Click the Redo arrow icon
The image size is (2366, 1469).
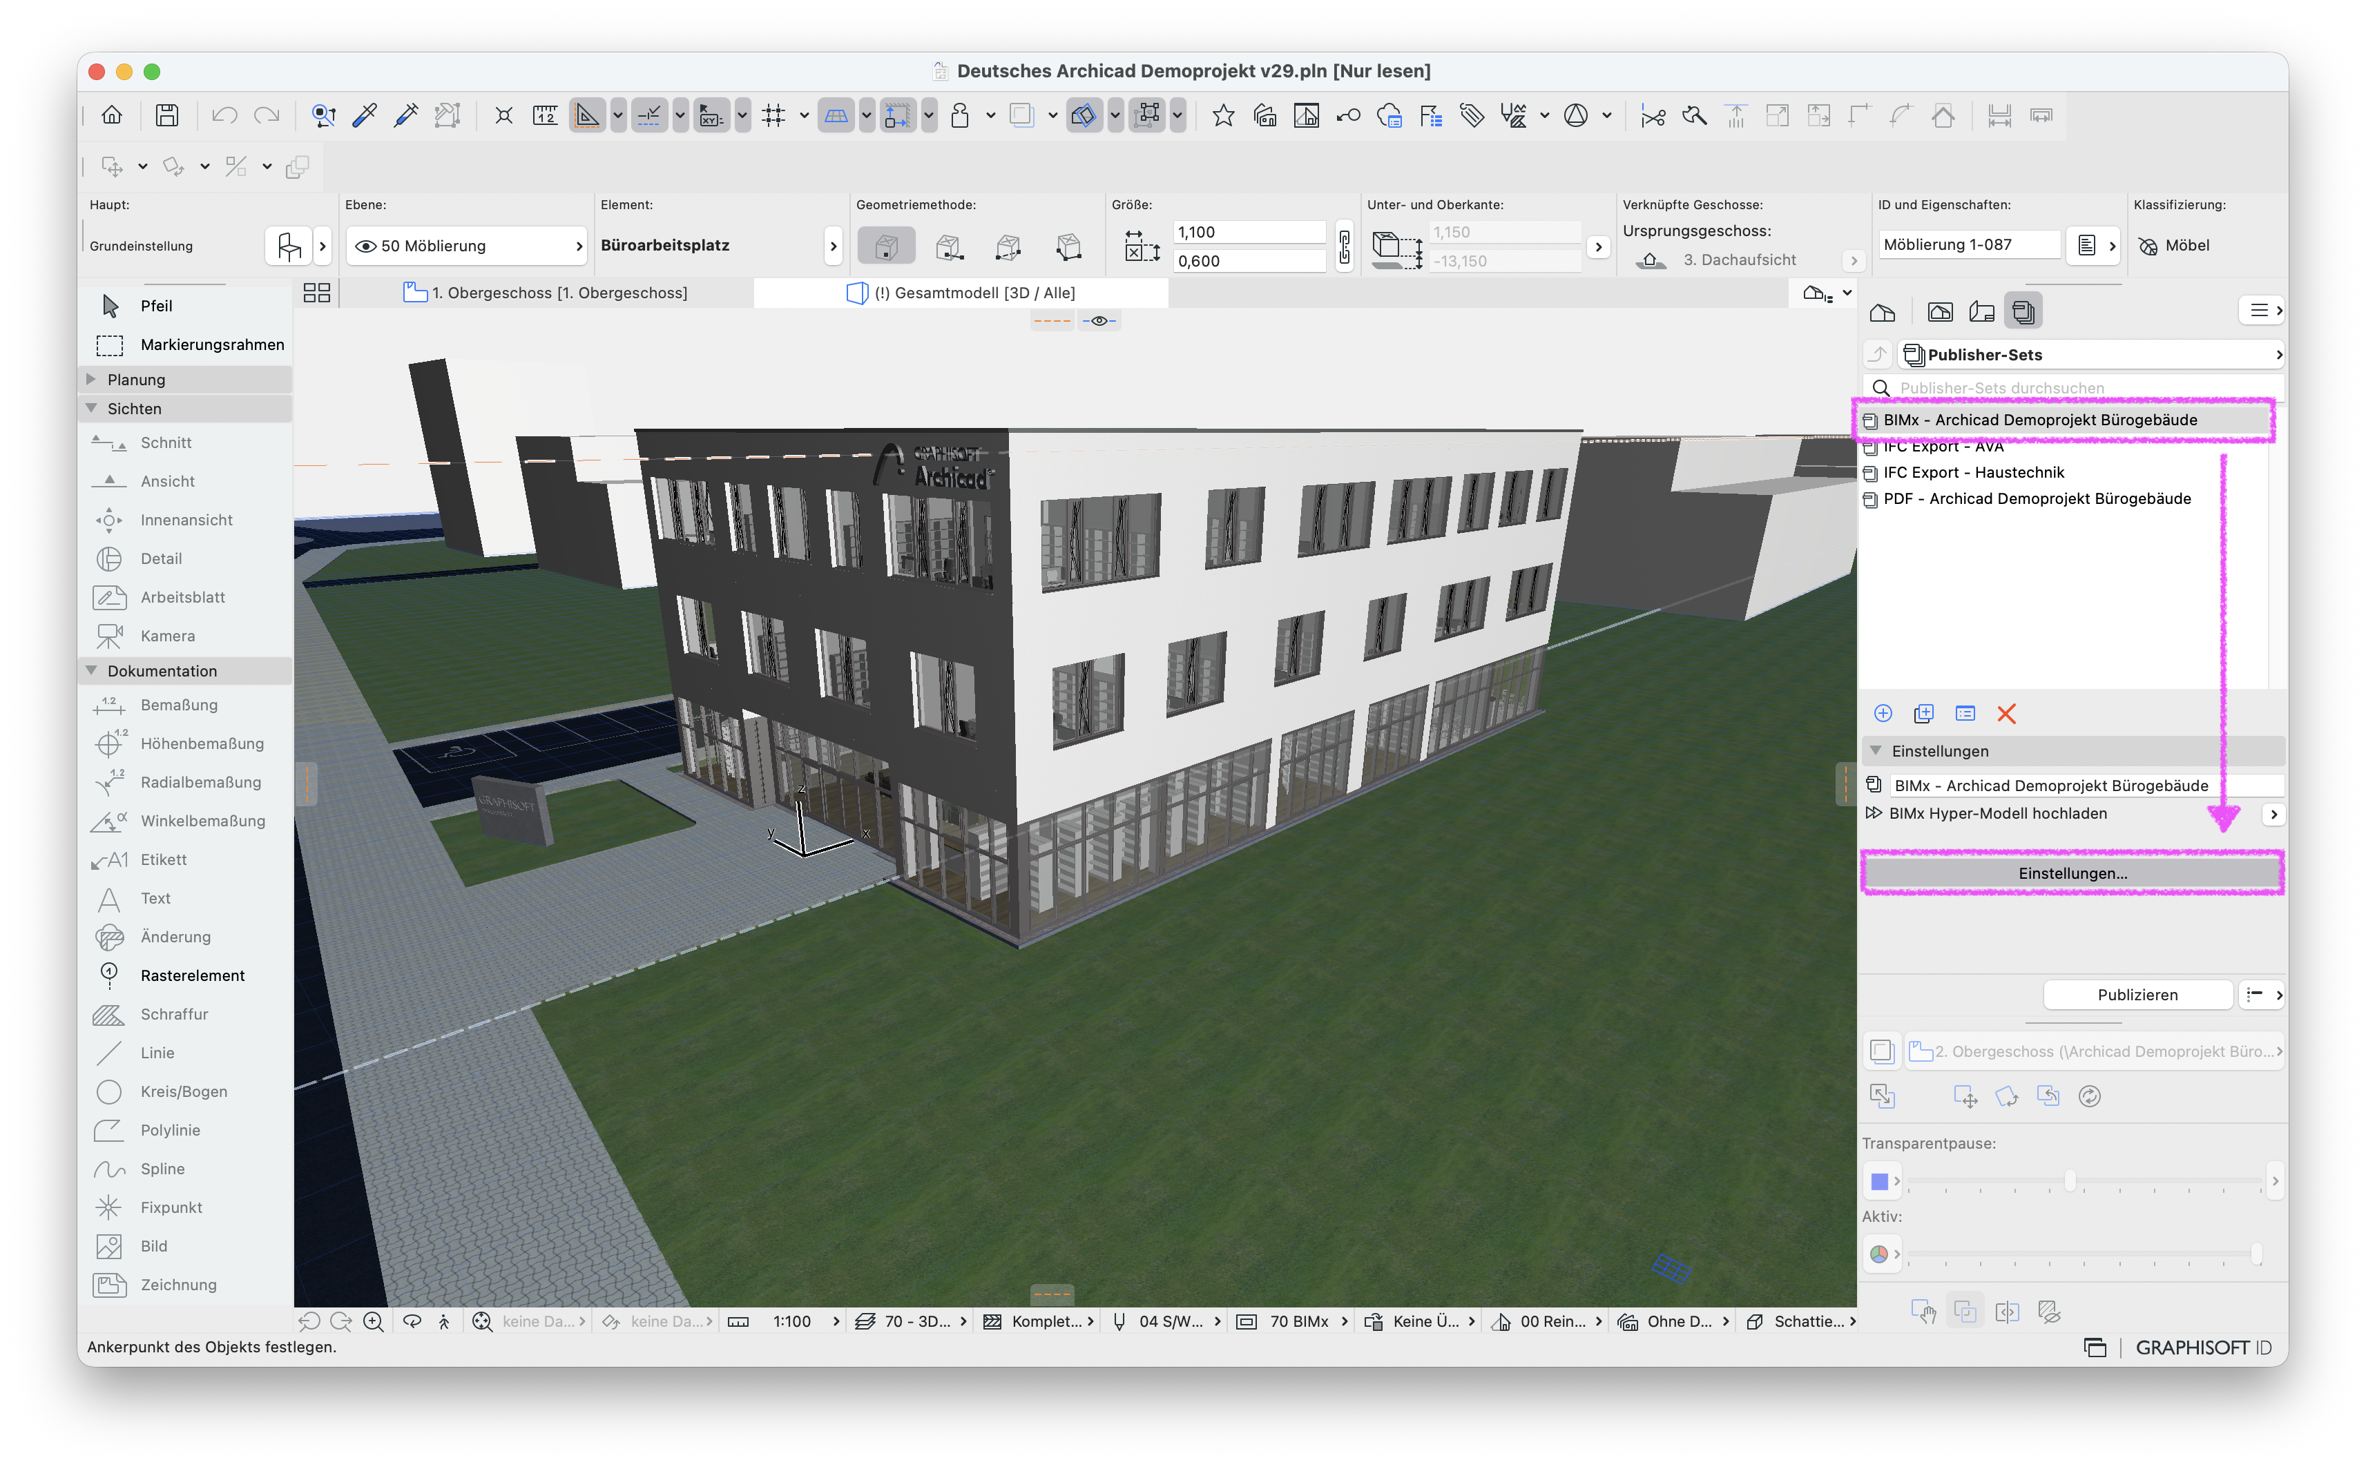click(x=267, y=115)
